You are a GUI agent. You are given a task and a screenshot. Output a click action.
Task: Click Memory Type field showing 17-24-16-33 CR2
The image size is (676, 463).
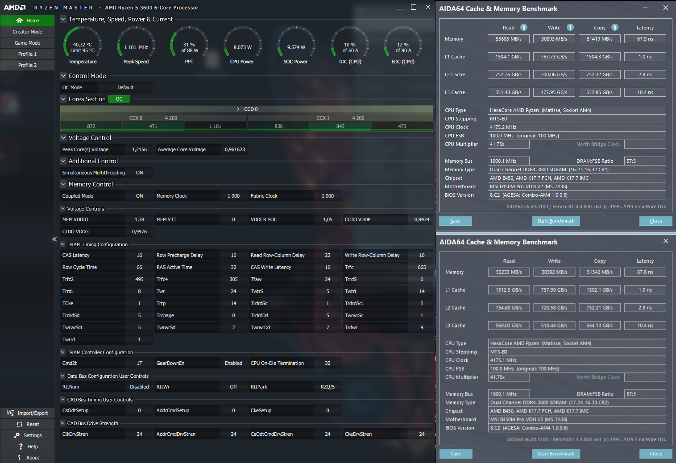577,402
